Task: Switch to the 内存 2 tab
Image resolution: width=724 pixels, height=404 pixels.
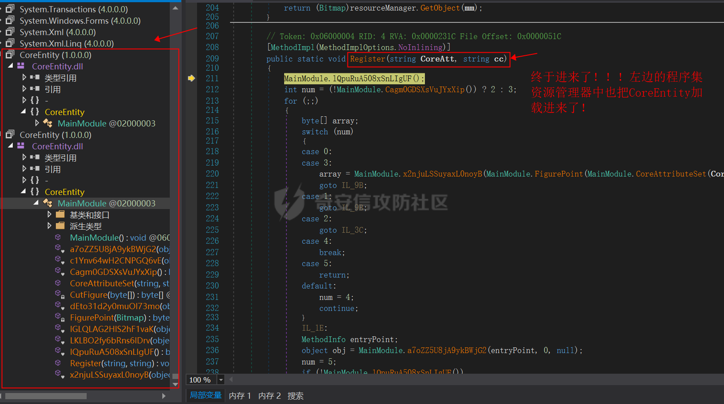Action: pos(269,396)
